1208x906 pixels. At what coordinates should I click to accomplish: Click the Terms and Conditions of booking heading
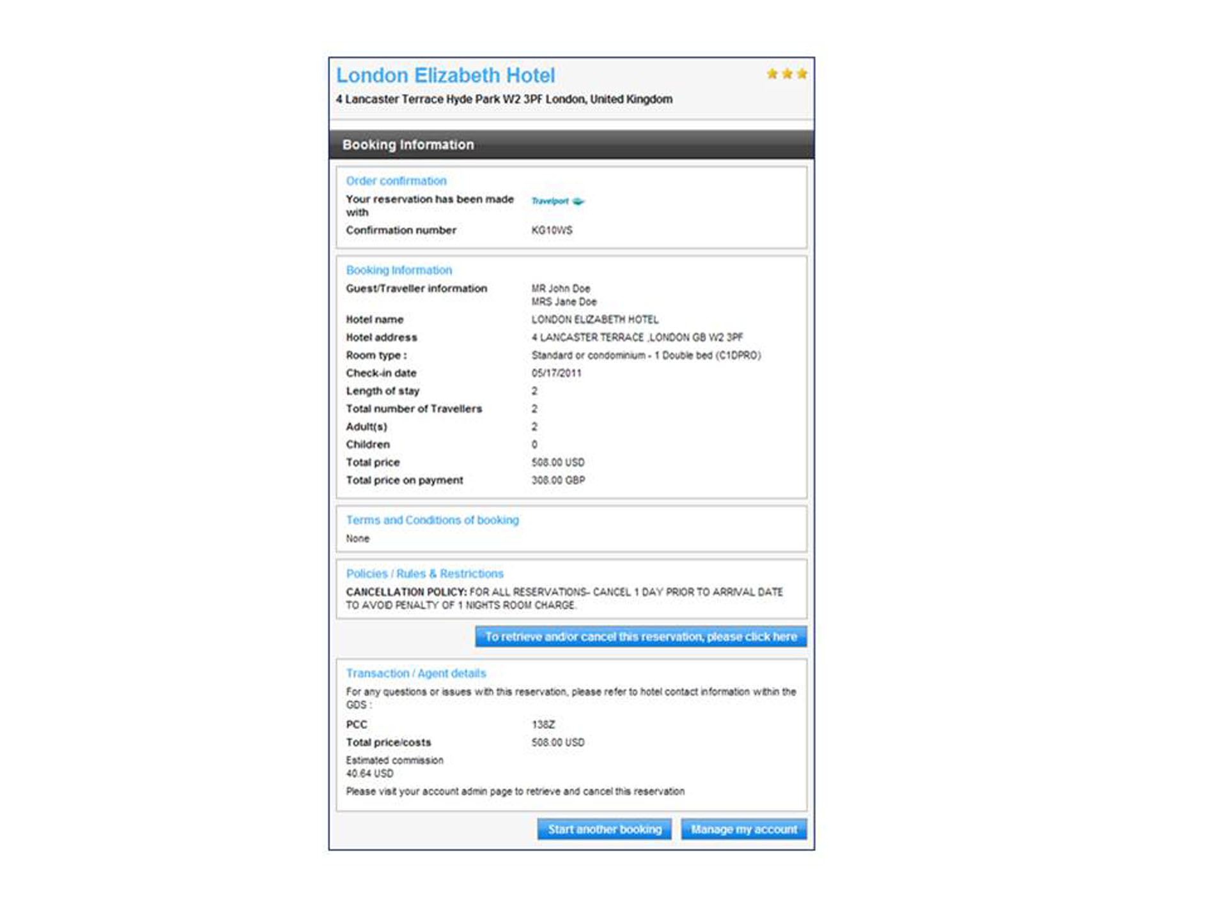tap(432, 520)
